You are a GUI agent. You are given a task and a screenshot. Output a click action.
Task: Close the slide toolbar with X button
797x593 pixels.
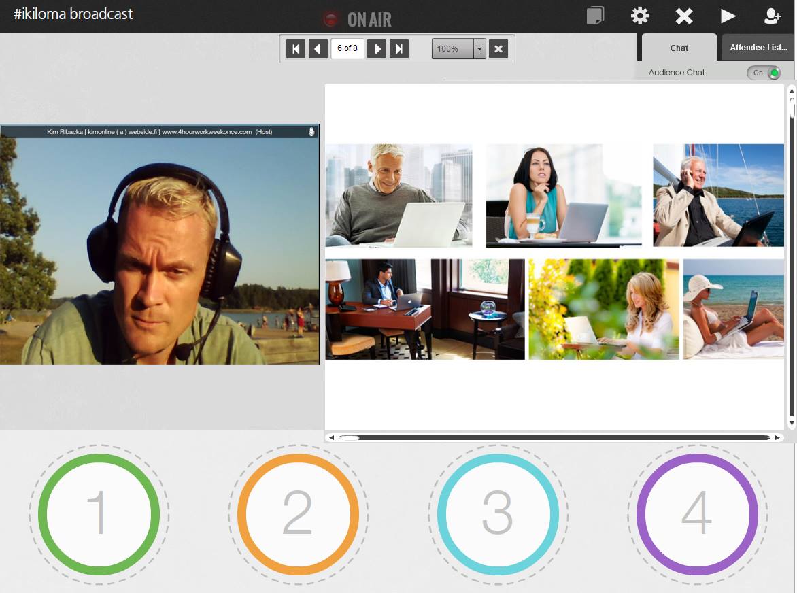498,49
